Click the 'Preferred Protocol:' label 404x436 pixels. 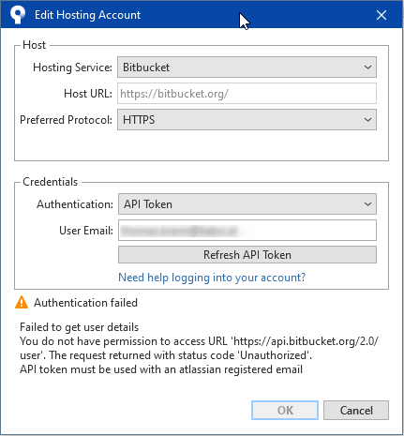(x=66, y=120)
